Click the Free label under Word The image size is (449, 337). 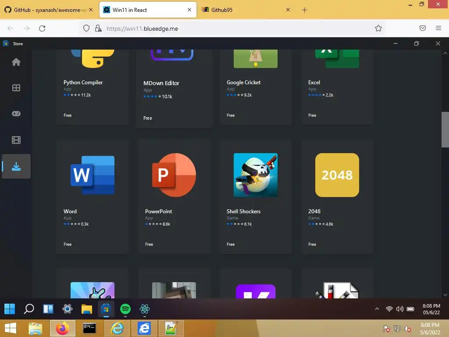(x=68, y=244)
